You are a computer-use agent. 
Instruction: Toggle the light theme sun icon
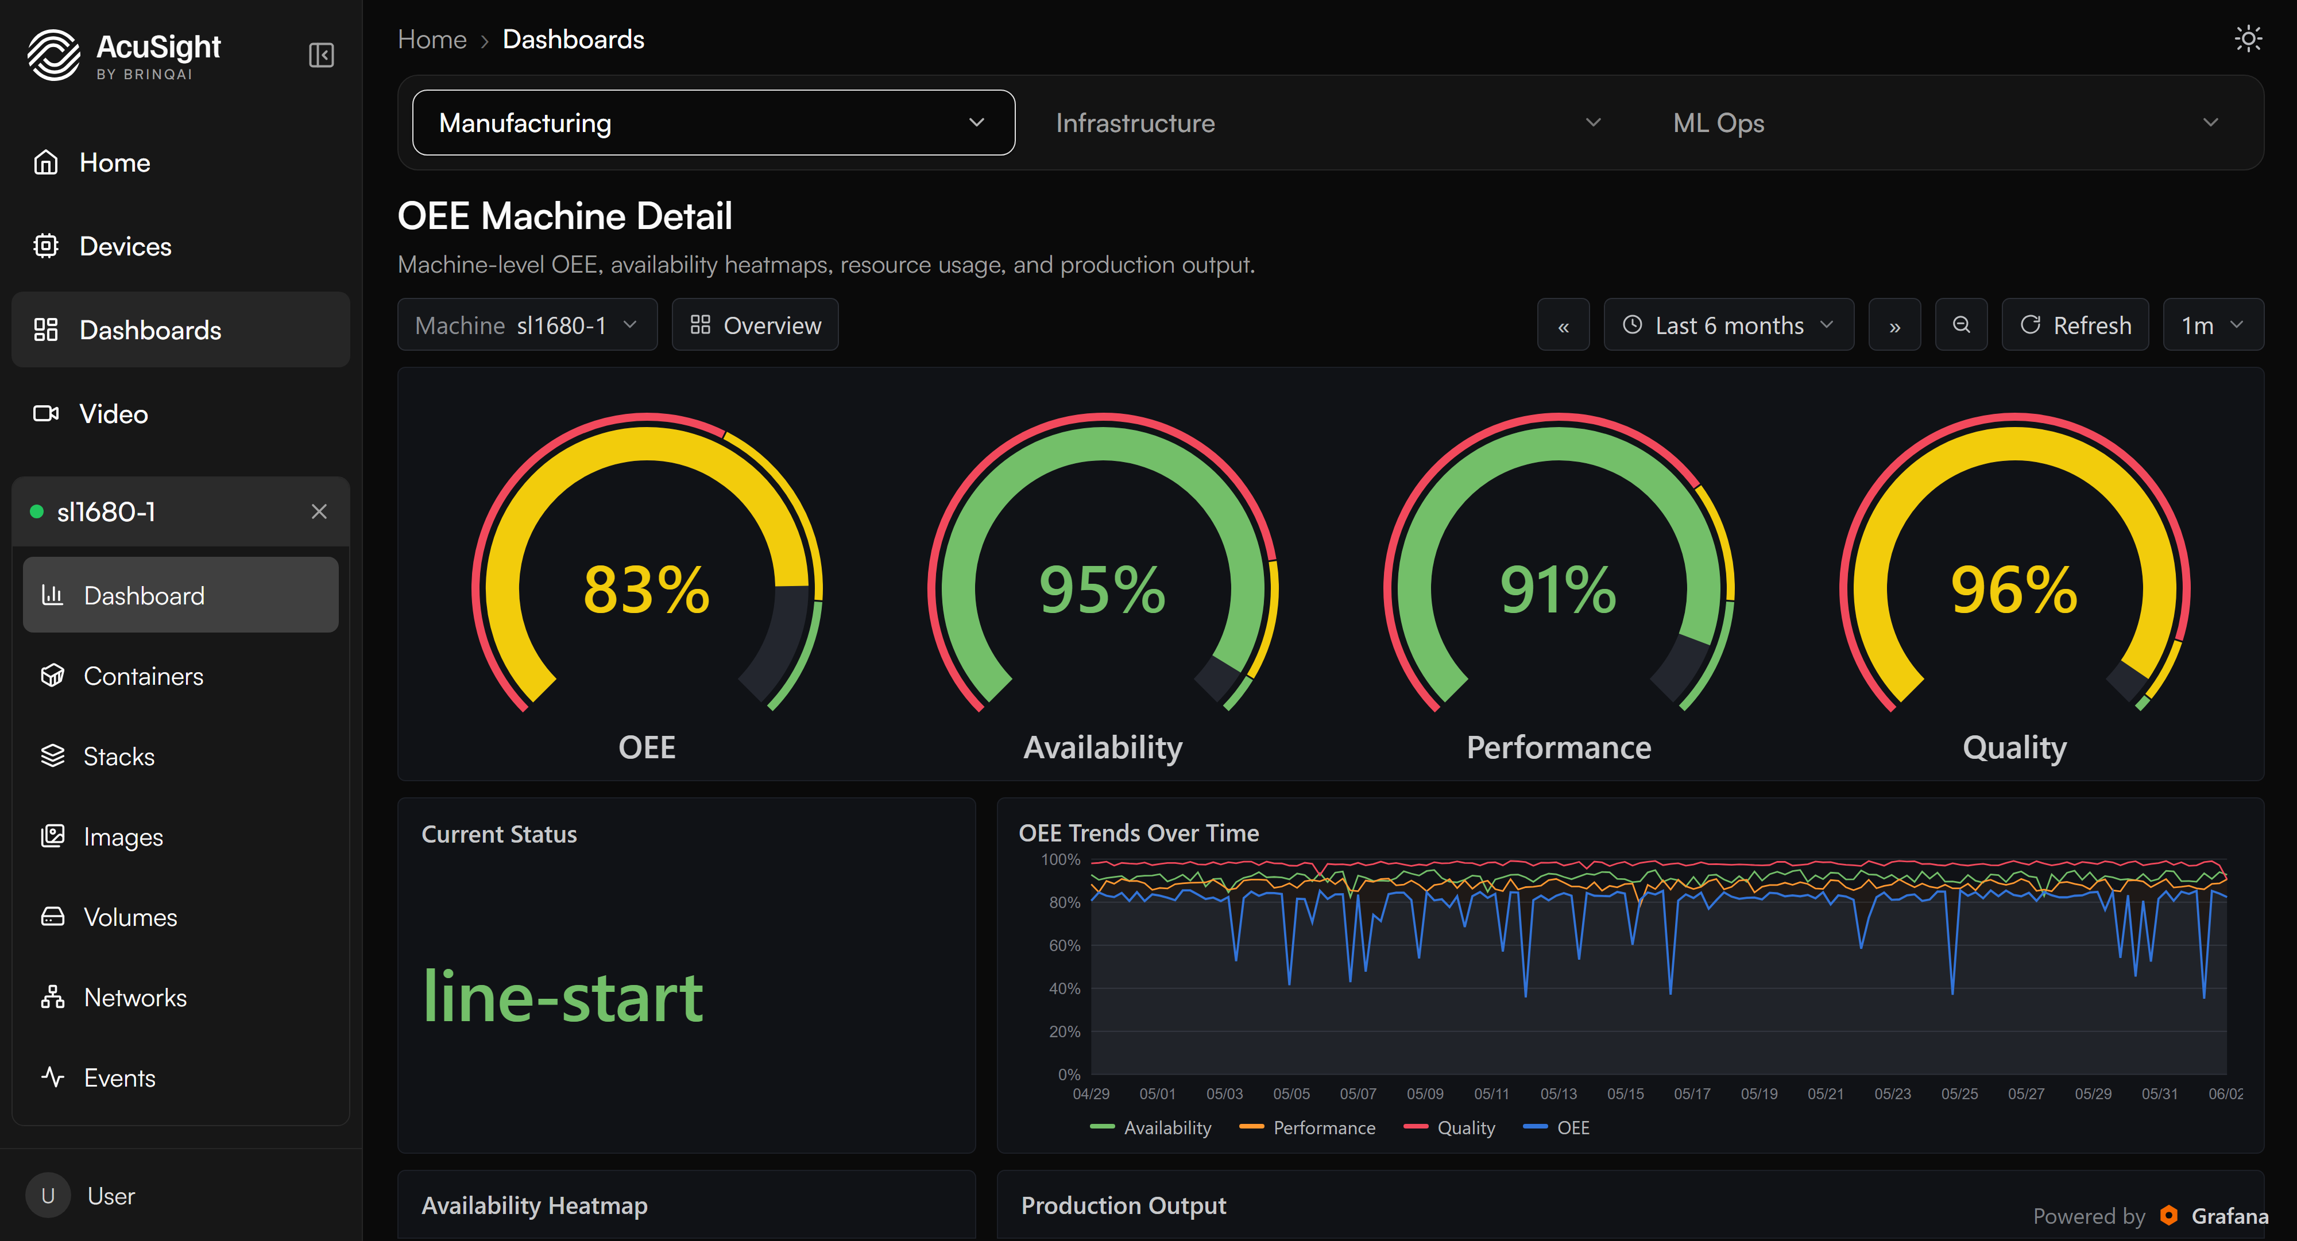tap(2248, 39)
